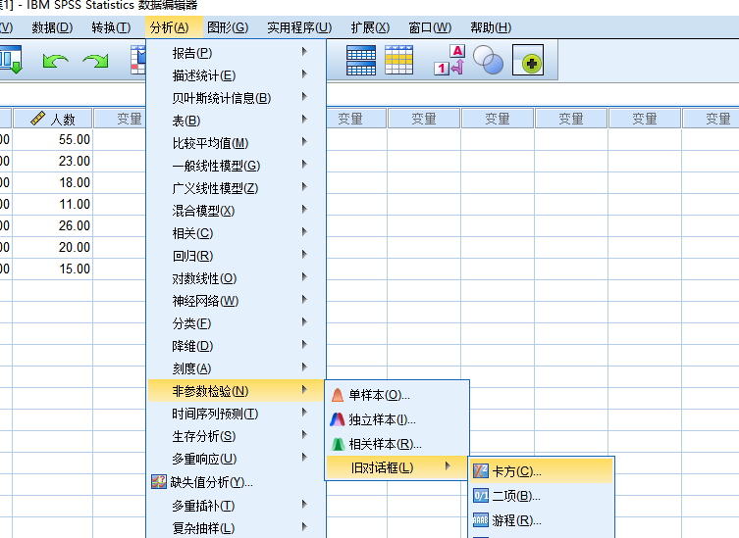739x538 pixels.
Task: Expand the 复杂抽样(L) submenu
Action: tap(237, 528)
